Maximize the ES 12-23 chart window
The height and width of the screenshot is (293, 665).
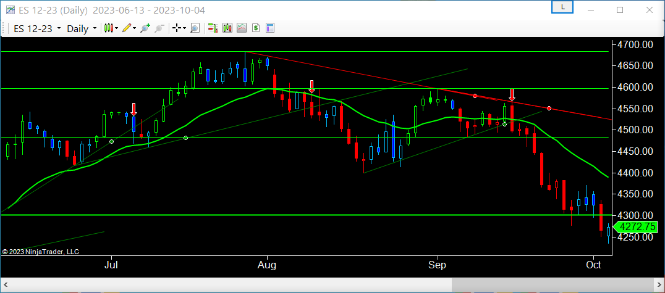(x=620, y=10)
